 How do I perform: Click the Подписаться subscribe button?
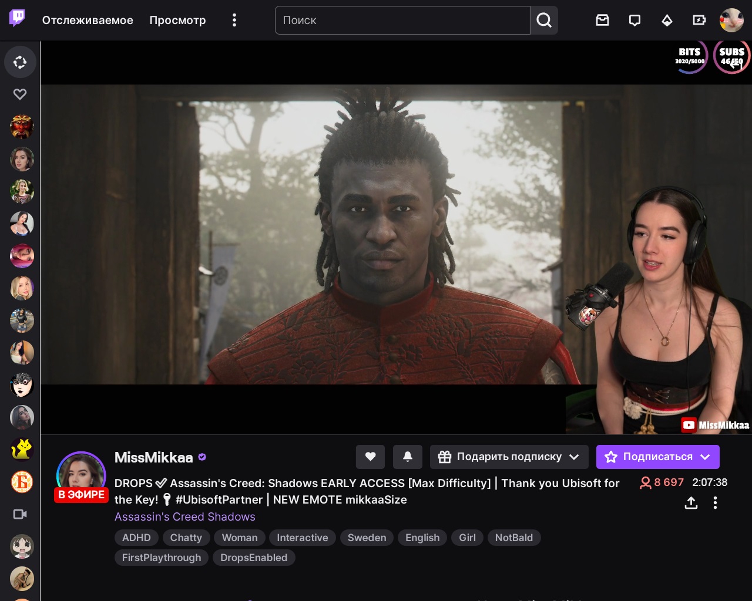point(657,457)
